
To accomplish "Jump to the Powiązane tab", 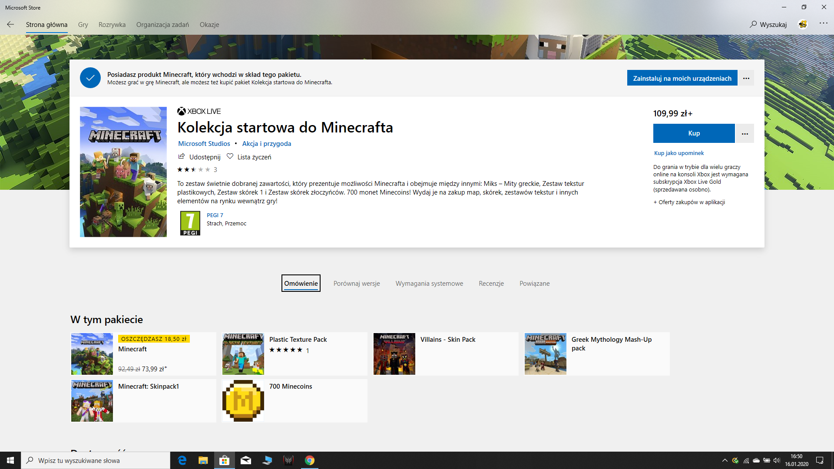I will (535, 284).
